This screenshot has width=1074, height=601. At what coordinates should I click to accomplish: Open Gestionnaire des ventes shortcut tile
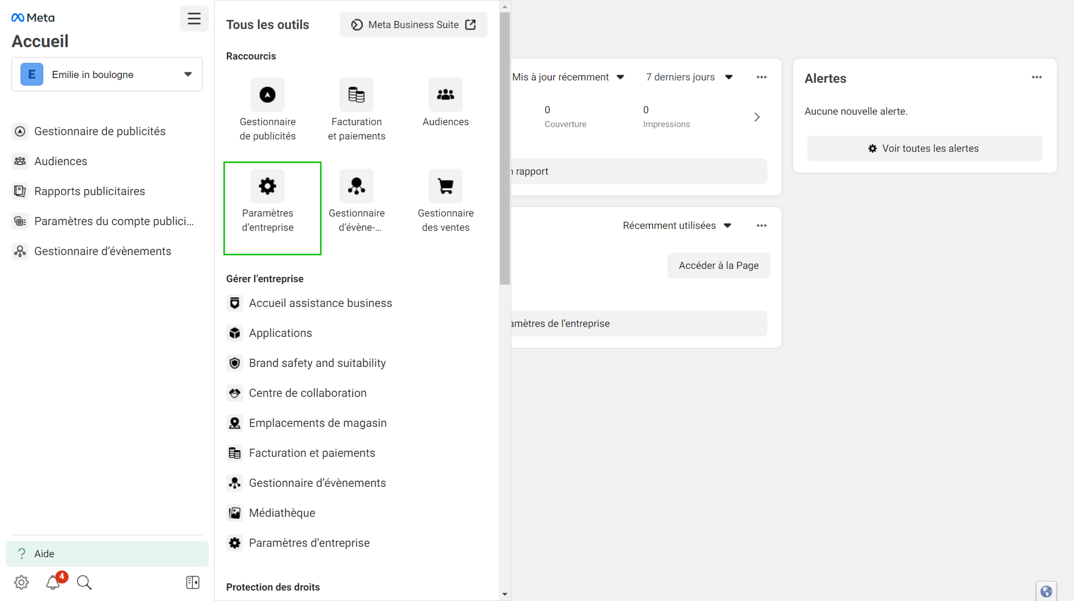click(x=445, y=201)
